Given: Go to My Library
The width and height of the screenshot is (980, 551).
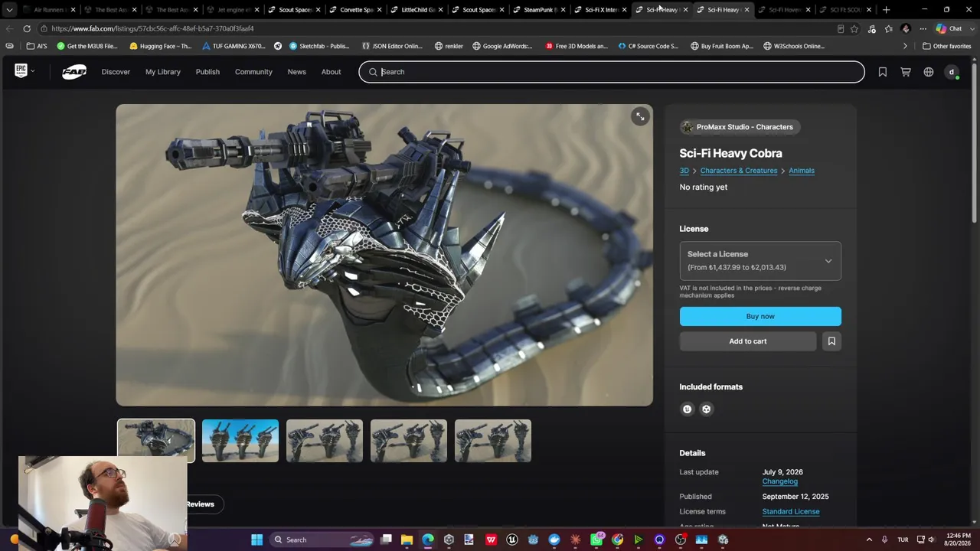Looking at the screenshot, I should click(163, 72).
